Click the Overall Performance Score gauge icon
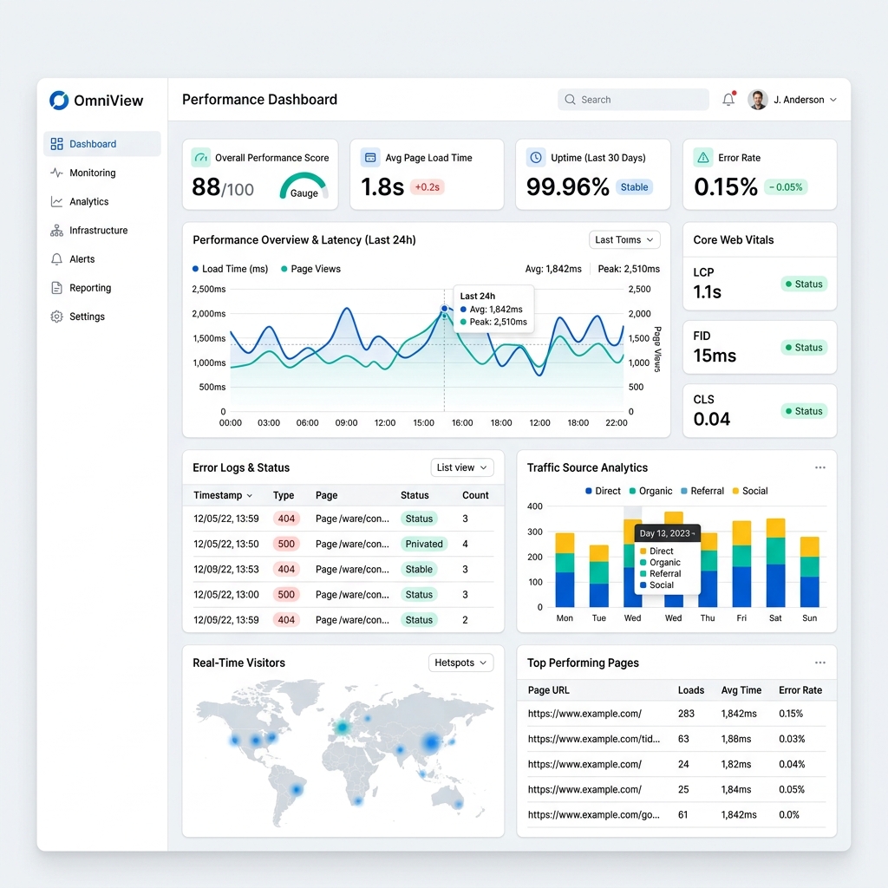 click(201, 158)
